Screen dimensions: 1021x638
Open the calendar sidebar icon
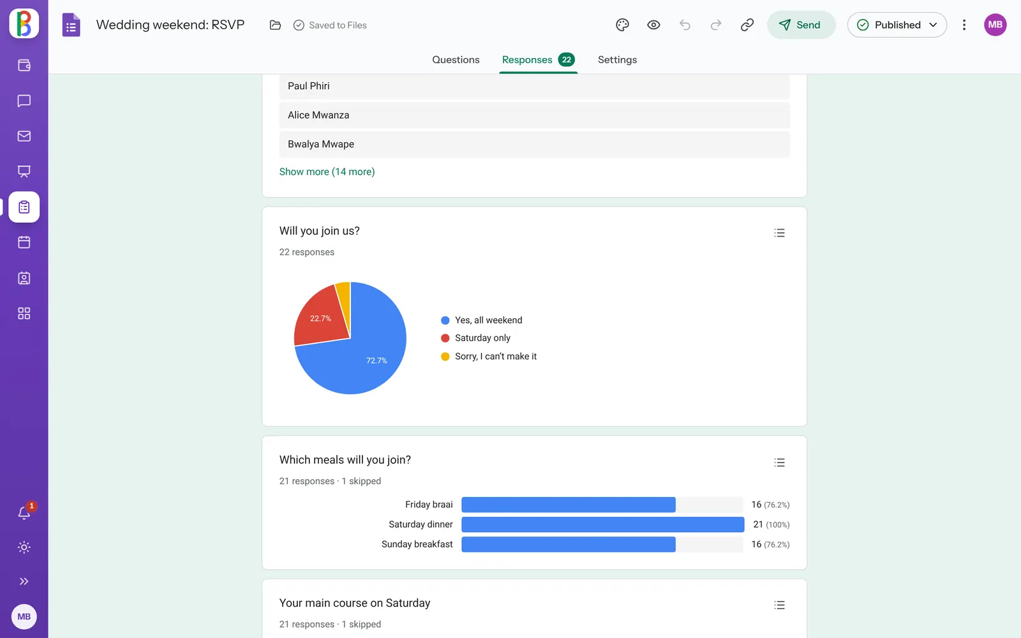coord(24,242)
